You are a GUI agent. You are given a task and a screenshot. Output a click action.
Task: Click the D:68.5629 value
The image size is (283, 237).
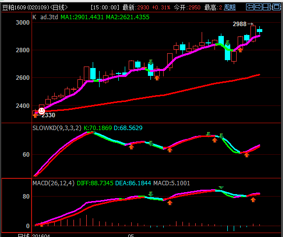(x=128, y=128)
